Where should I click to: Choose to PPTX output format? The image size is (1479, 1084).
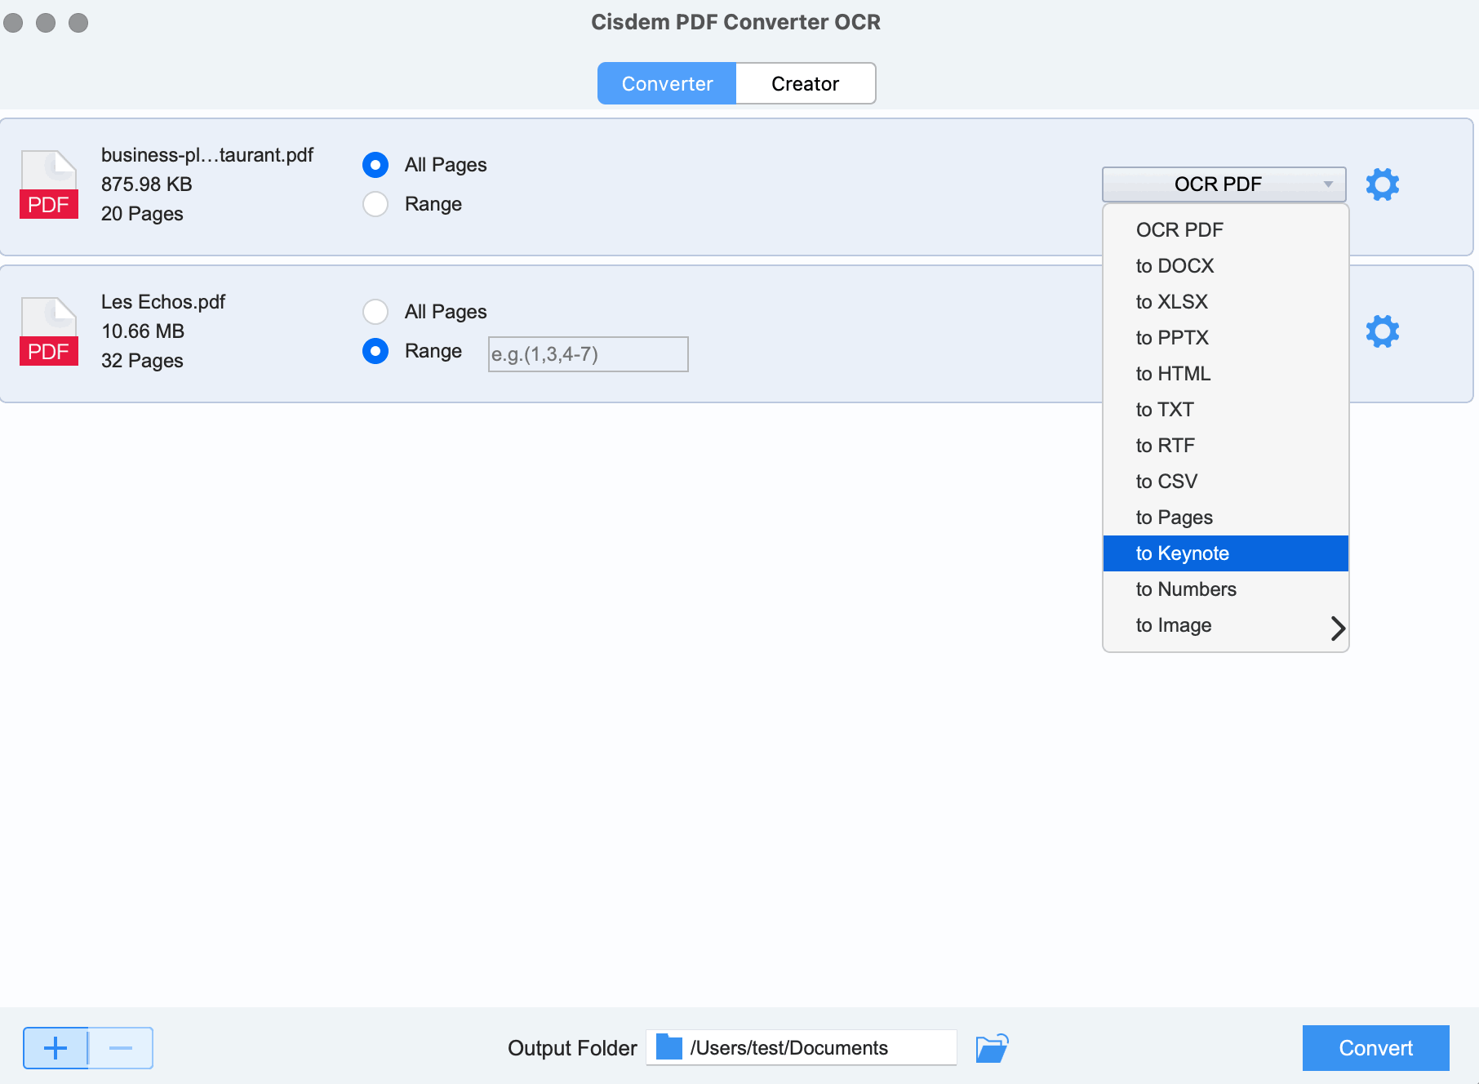tap(1225, 338)
